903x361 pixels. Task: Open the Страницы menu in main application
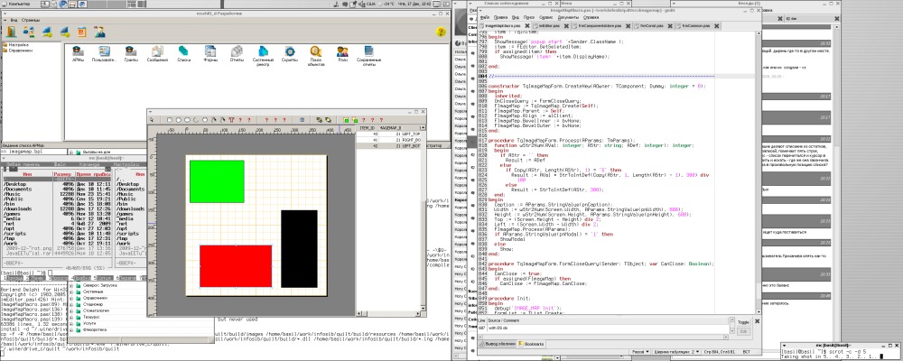click(x=31, y=20)
